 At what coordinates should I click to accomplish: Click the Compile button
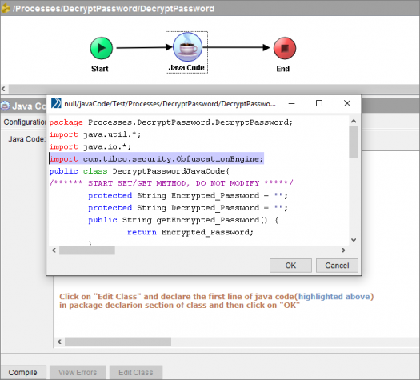22,372
